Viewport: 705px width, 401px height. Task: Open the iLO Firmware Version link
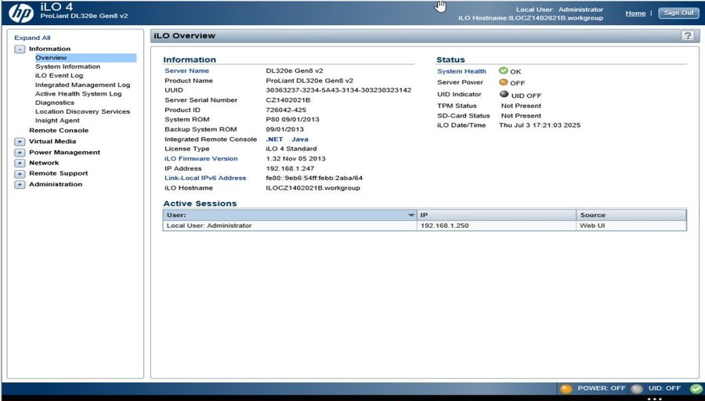pyautogui.click(x=201, y=159)
